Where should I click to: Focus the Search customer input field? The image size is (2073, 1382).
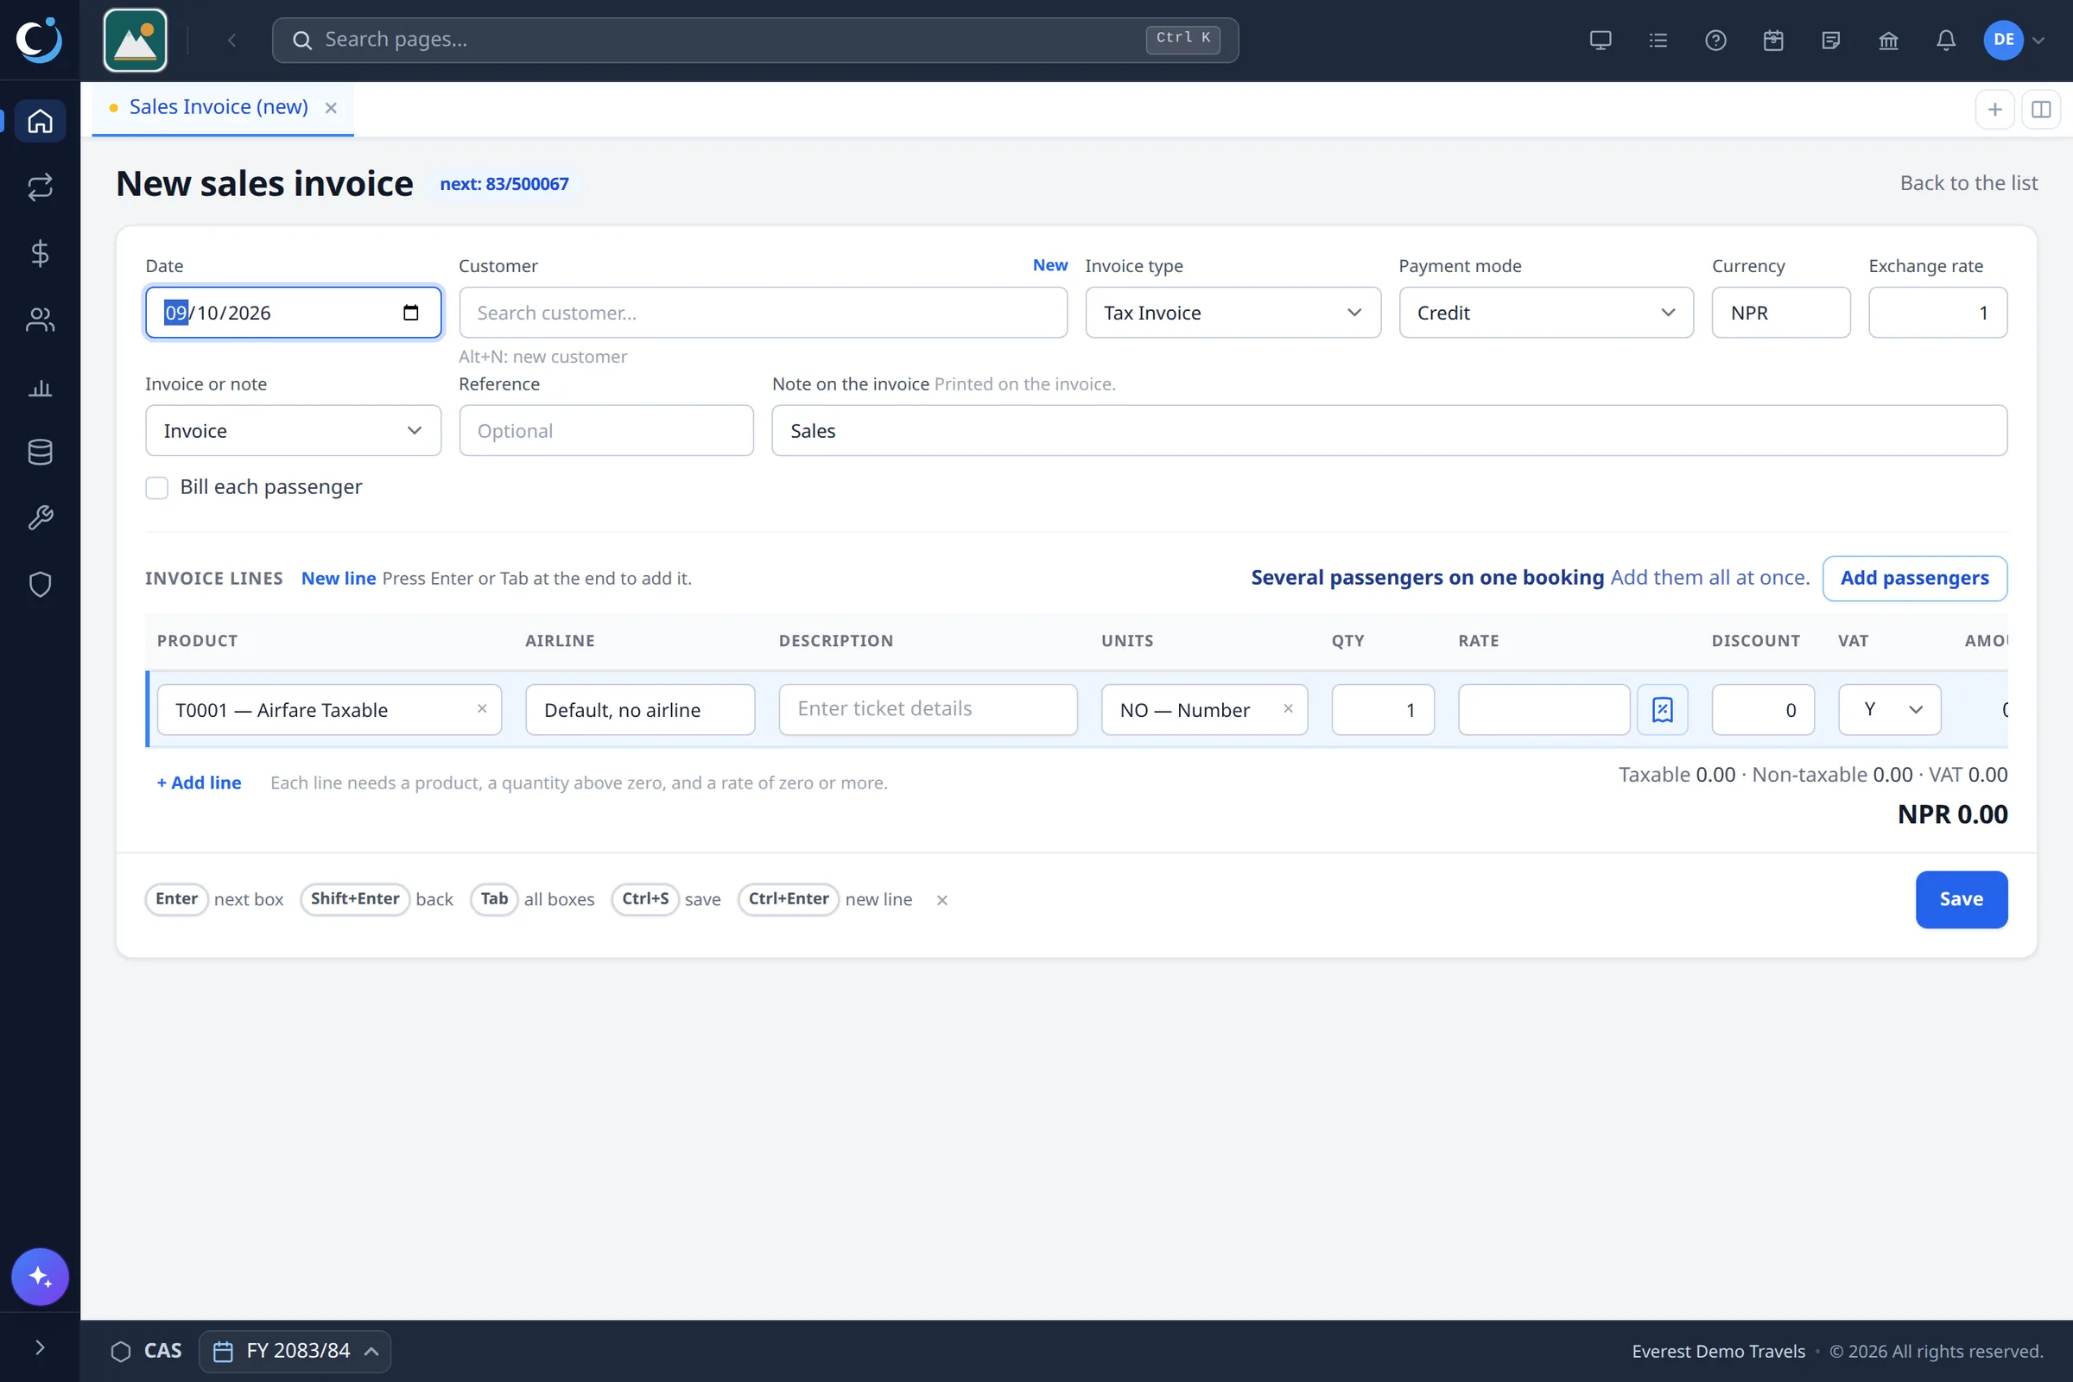764,313
